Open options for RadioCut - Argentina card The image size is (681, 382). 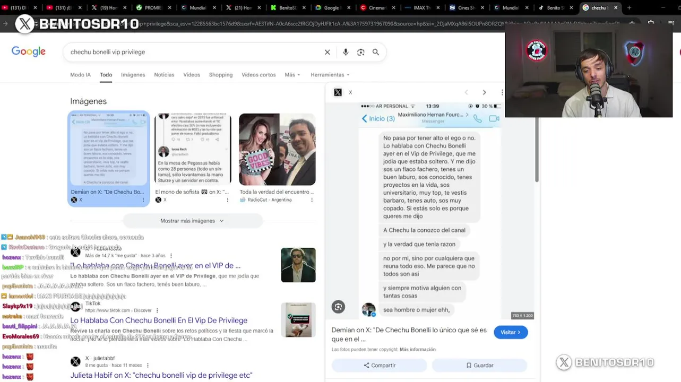pos(312,200)
